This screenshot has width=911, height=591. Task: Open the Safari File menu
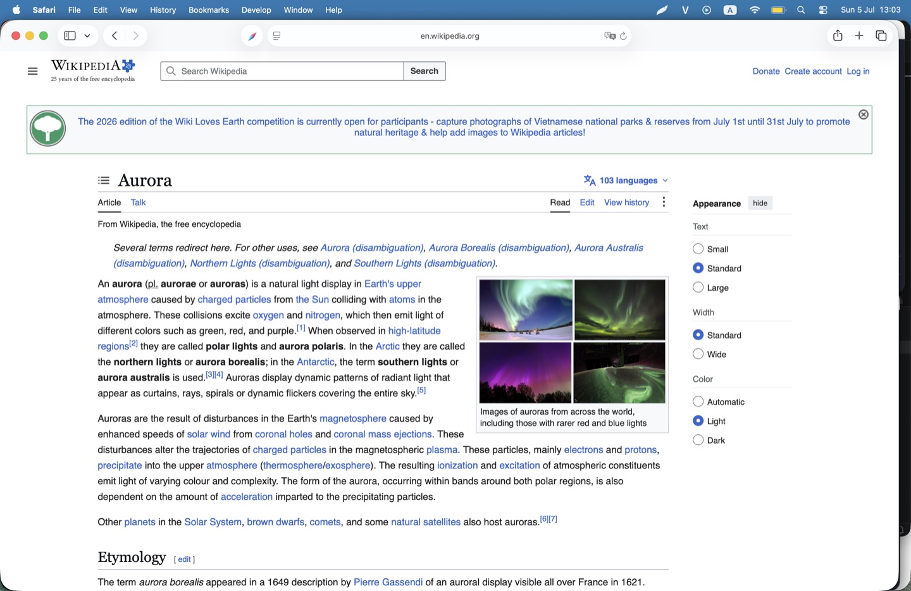(74, 9)
